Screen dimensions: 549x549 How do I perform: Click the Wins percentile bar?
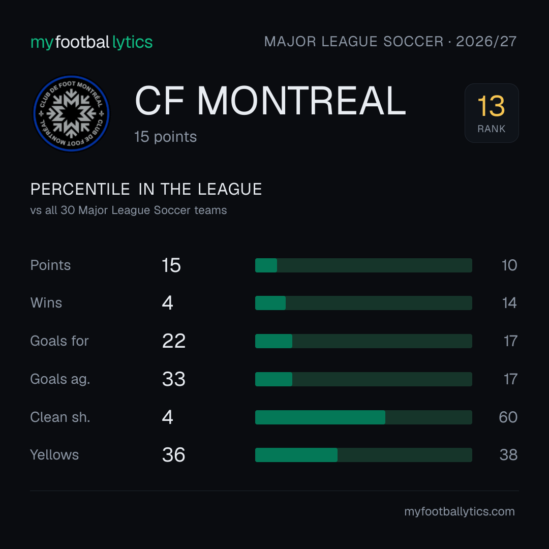coord(363,303)
